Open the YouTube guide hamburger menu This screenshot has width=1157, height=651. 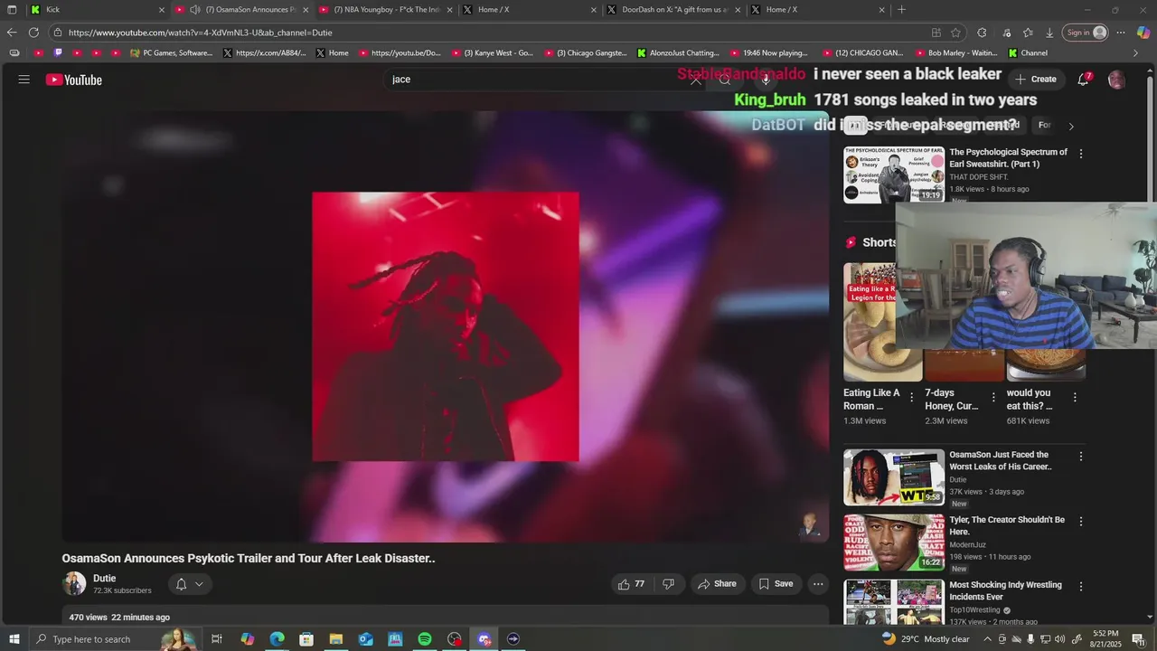24,80
